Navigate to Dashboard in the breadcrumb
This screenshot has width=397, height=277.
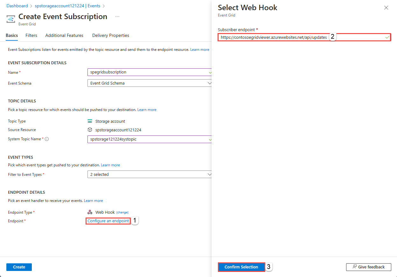pyautogui.click(x=17, y=6)
